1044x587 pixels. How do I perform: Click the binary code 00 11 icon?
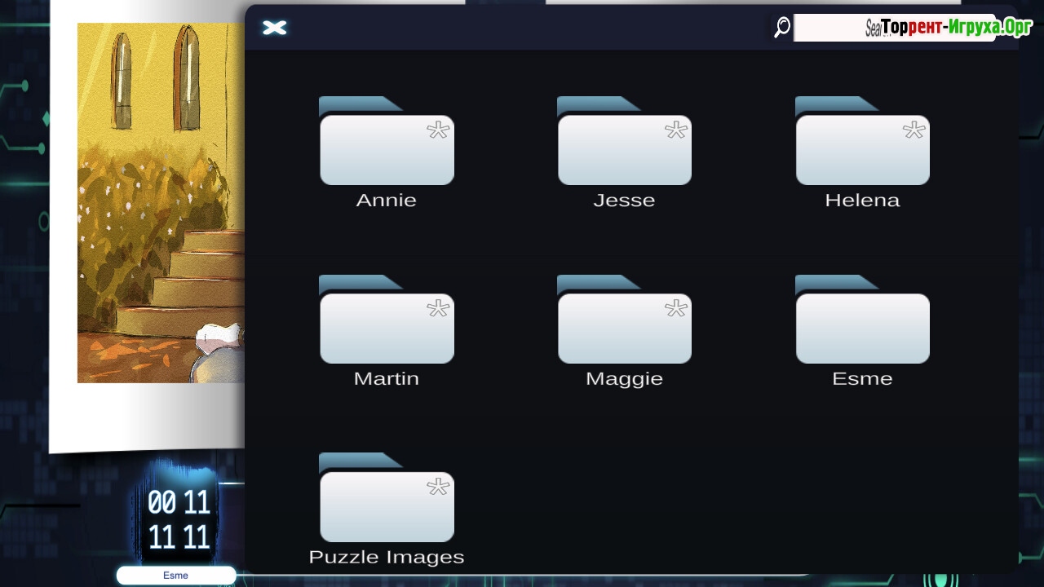179,519
